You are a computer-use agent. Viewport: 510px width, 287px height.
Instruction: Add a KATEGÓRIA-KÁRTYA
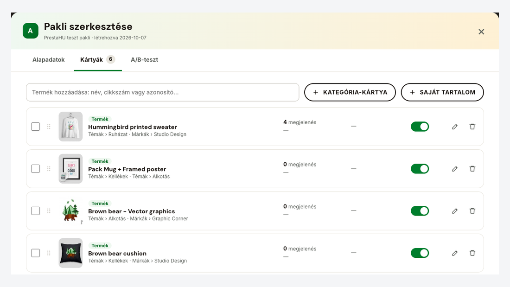pos(350,92)
